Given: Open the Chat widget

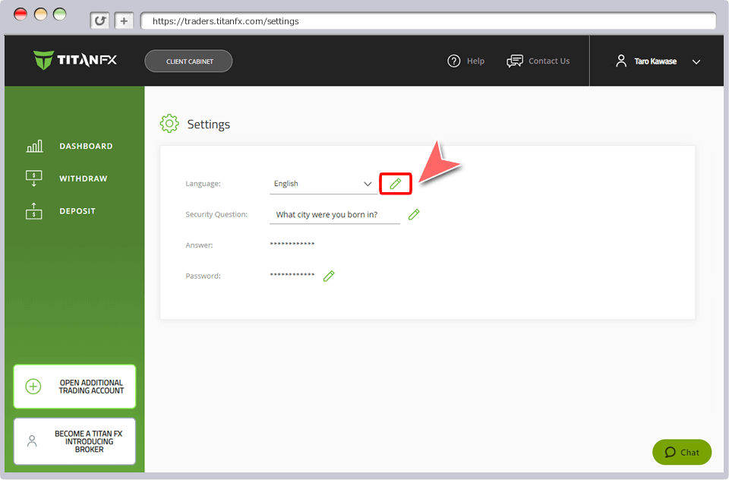Looking at the screenshot, I should pyautogui.click(x=681, y=452).
